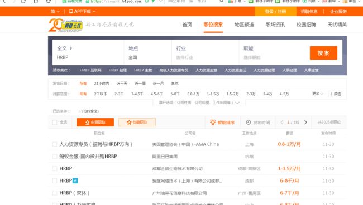Viewport: 363px width, 205px height.
Task: Click browser bookmark star icon
Action: tap(49, 1)
